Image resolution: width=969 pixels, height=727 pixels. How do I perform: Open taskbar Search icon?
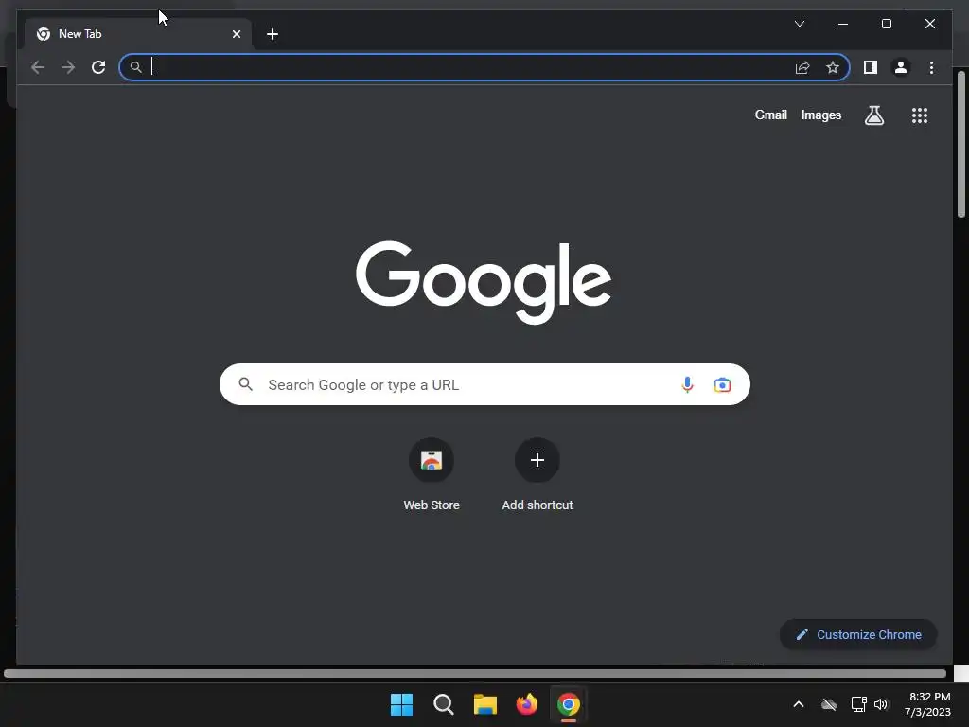tap(443, 704)
